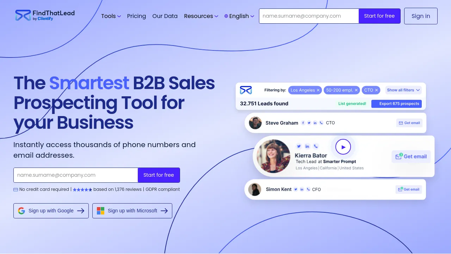The image size is (451, 254).
Task: Click Kierra Bator's phone icon
Action: pyautogui.click(x=316, y=146)
